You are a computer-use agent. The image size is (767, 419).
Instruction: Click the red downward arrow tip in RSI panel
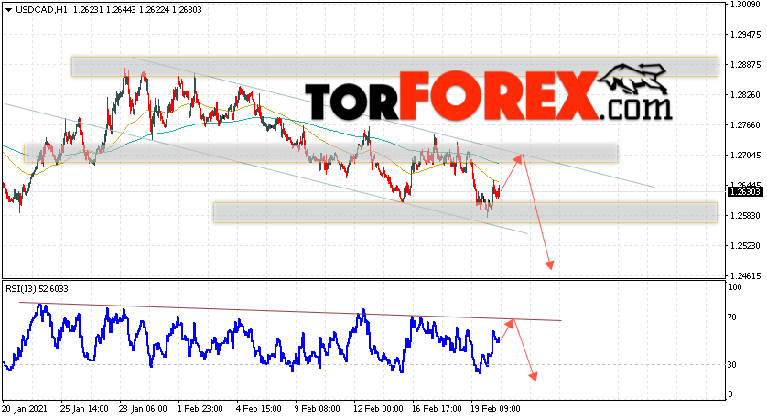pyautogui.click(x=534, y=377)
